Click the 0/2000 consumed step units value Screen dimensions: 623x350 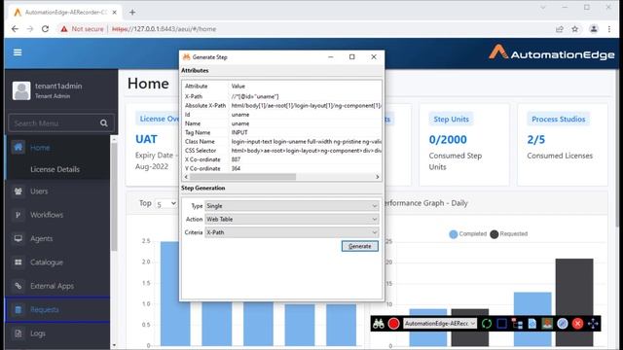[x=448, y=140]
